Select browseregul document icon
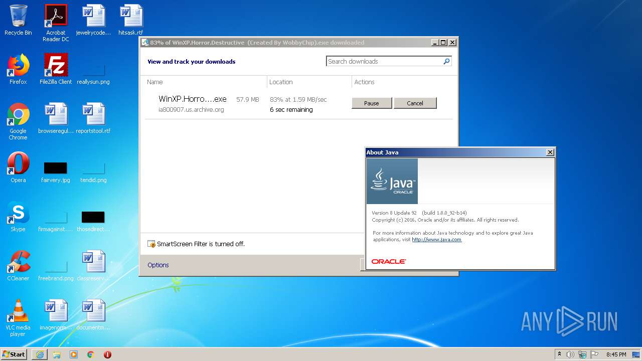Screen dimensions: 642x361 point(56,118)
